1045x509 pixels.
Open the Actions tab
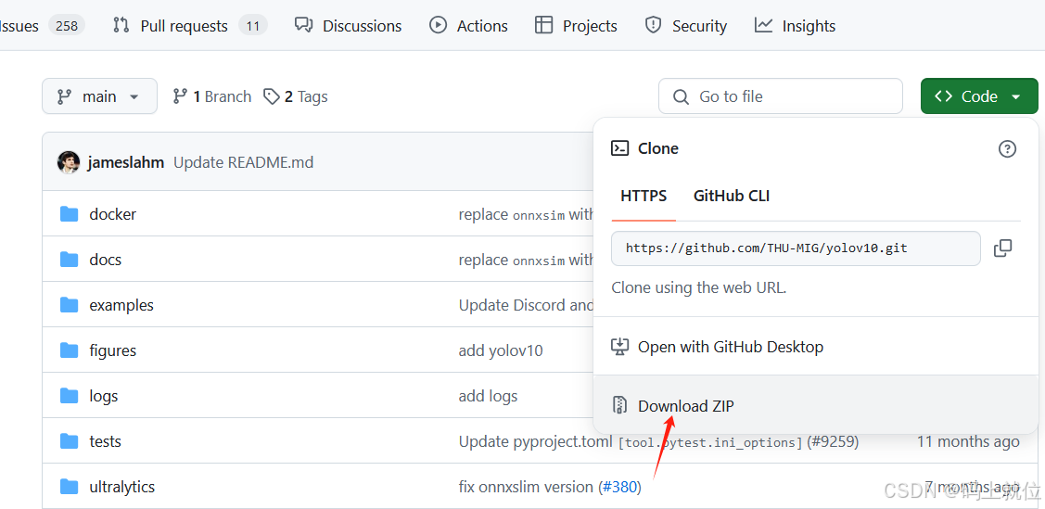468,26
